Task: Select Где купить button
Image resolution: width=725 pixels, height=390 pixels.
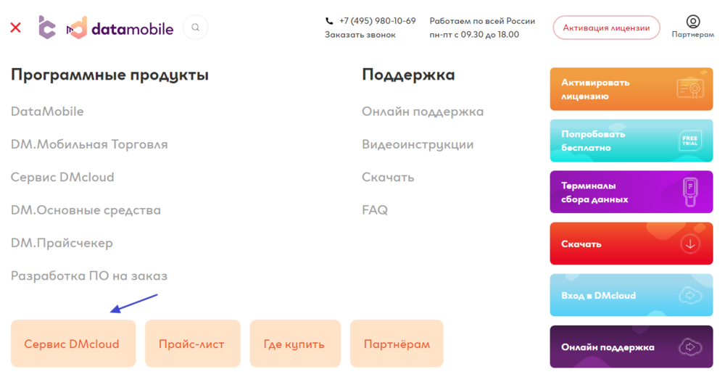Action: click(x=295, y=344)
